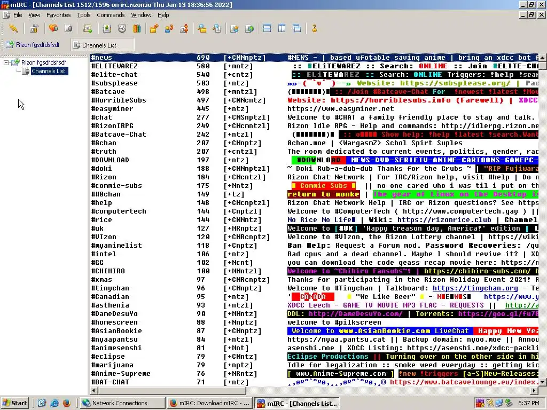Launch Firefox from quick launch
This screenshot has height=410, width=547.
(67, 403)
